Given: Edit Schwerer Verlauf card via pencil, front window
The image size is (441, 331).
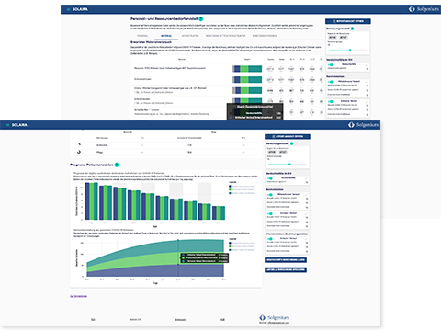Looking at the screenshot, I should (306, 213).
